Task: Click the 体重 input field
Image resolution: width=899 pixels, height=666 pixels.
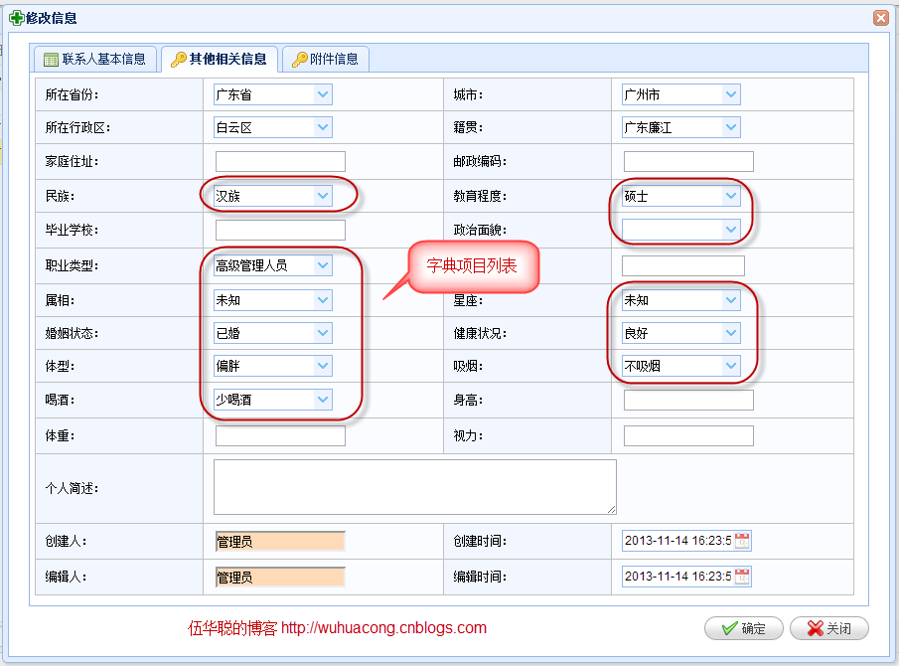Action: (280, 435)
